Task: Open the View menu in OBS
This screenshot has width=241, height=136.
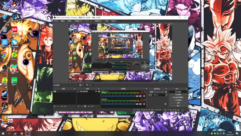Action: point(70,21)
